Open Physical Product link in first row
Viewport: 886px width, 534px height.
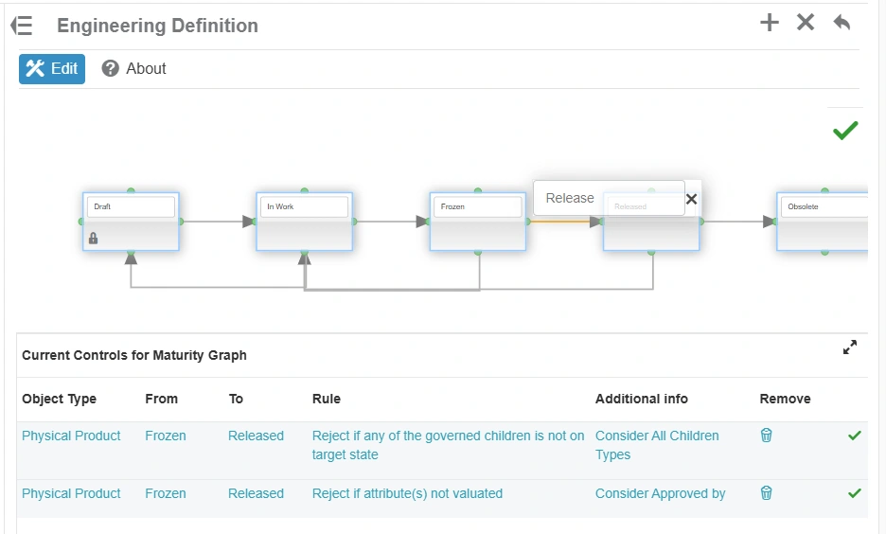(71, 436)
